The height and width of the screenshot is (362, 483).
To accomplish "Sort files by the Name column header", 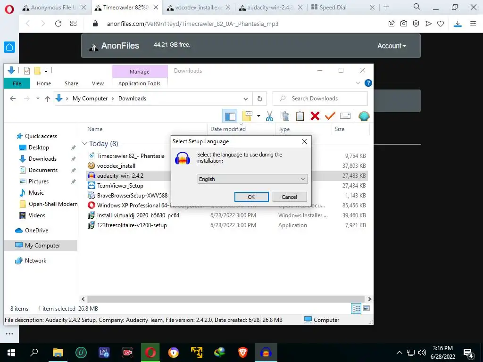I will tap(94, 129).
